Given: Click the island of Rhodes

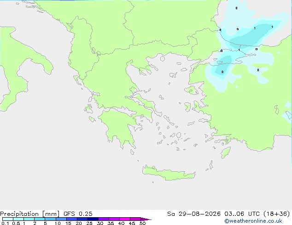Looking at the screenshot, I should (226, 152).
